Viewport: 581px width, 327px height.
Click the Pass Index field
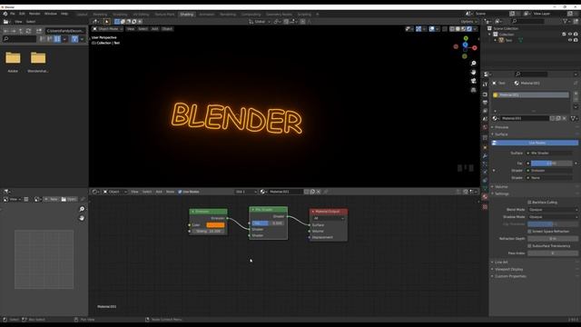click(553, 253)
